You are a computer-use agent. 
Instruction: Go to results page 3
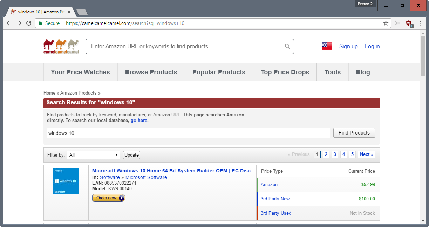tap(335, 154)
